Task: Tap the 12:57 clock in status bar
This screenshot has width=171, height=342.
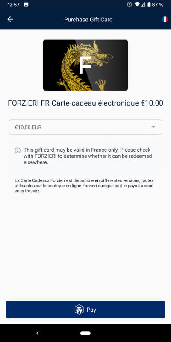Action: point(14,5)
